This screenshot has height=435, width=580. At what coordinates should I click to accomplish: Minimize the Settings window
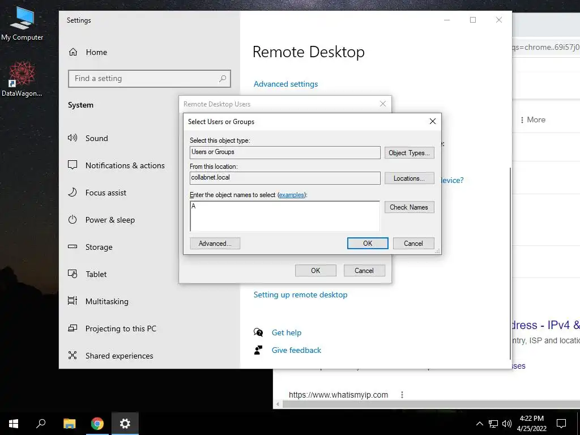(x=447, y=20)
